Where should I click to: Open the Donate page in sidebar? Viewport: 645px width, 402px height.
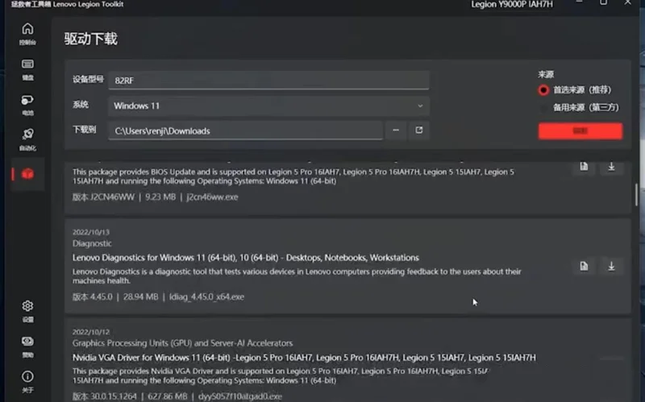coord(27,346)
